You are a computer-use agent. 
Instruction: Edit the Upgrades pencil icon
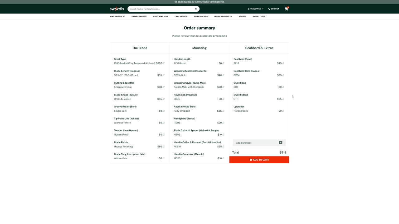(x=283, y=111)
